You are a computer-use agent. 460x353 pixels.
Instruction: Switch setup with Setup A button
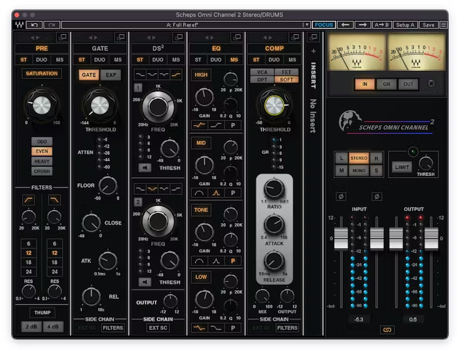(x=405, y=25)
